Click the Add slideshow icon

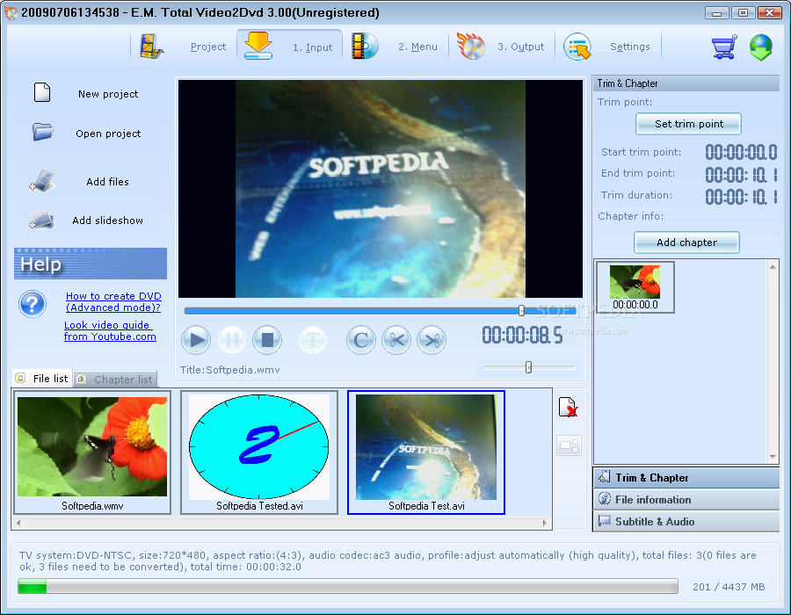point(42,220)
